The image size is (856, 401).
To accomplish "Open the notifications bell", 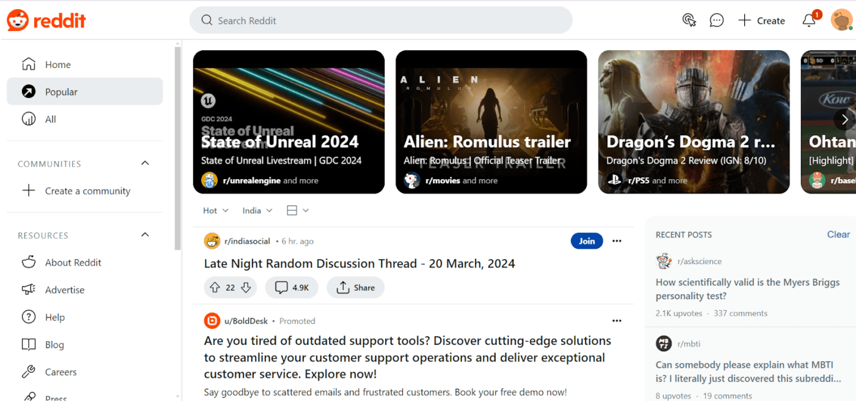I will 809,20.
